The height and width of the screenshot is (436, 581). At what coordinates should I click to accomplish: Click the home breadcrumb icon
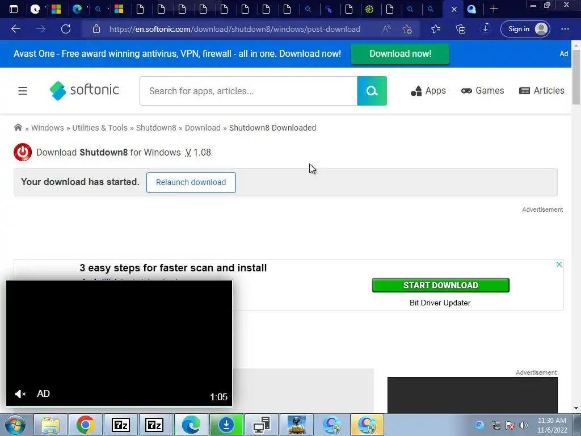coord(18,128)
